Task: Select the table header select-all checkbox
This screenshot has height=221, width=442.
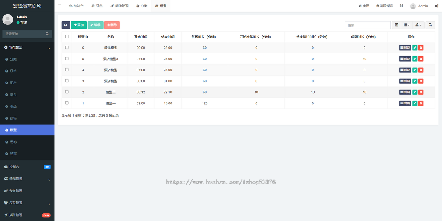Action: pos(67,37)
